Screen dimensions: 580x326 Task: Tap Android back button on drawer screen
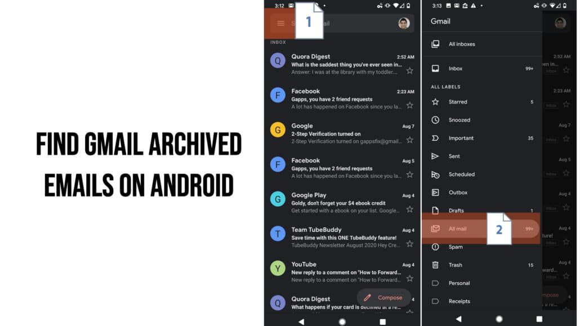(459, 319)
